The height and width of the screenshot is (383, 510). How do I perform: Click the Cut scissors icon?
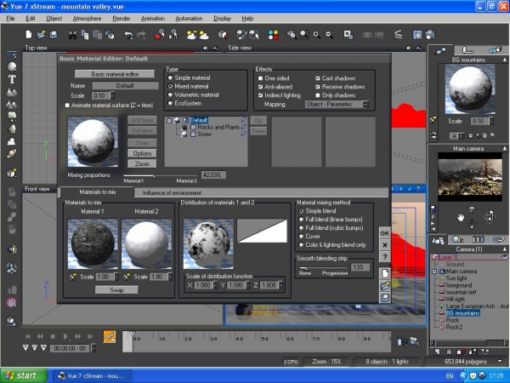coord(72,35)
